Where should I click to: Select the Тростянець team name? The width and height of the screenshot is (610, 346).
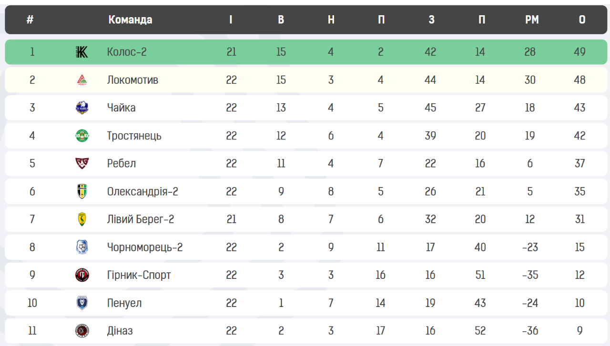134,136
